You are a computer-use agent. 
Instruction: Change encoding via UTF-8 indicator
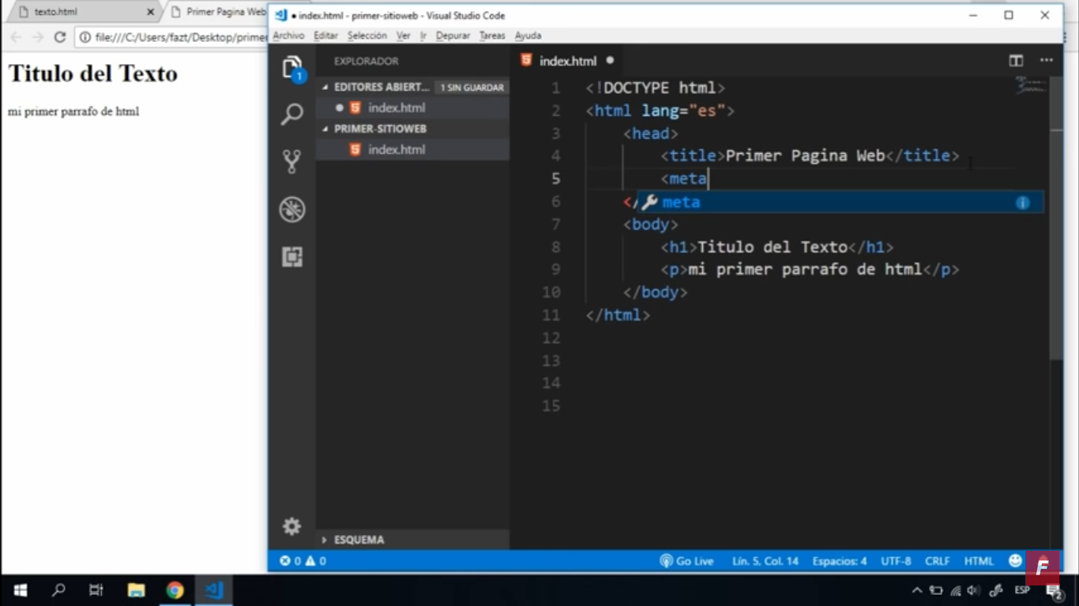[896, 561]
